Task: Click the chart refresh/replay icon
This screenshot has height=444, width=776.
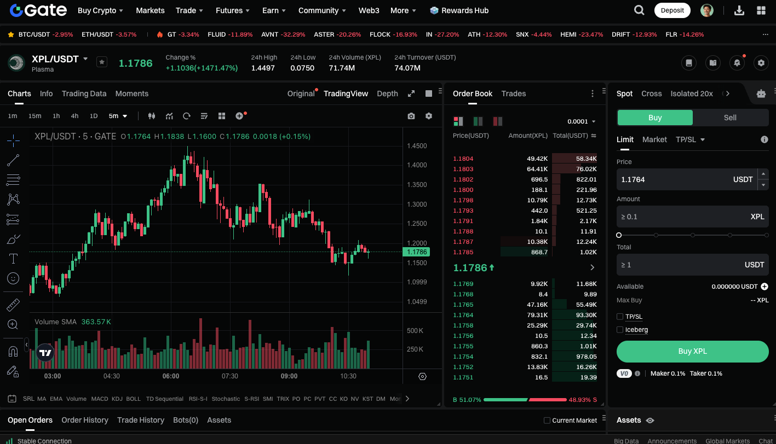Action: (187, 116)
